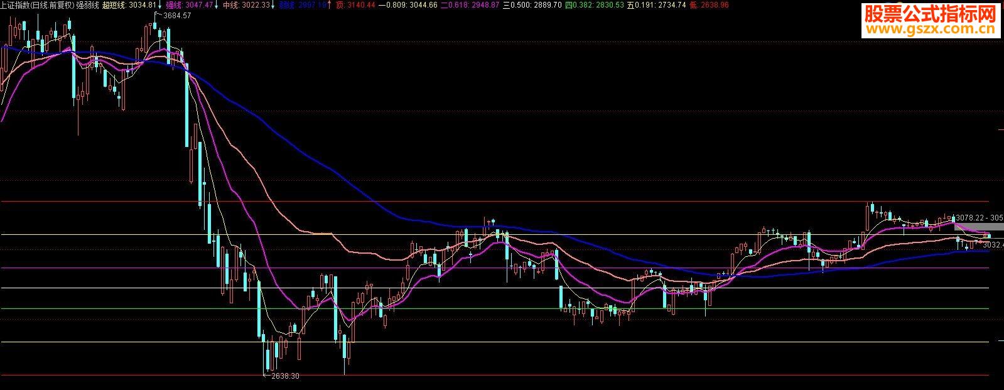Click the red 低 value 2638.96

(x=715, y=5)
